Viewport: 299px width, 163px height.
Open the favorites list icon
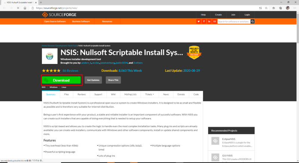[274, 8]
